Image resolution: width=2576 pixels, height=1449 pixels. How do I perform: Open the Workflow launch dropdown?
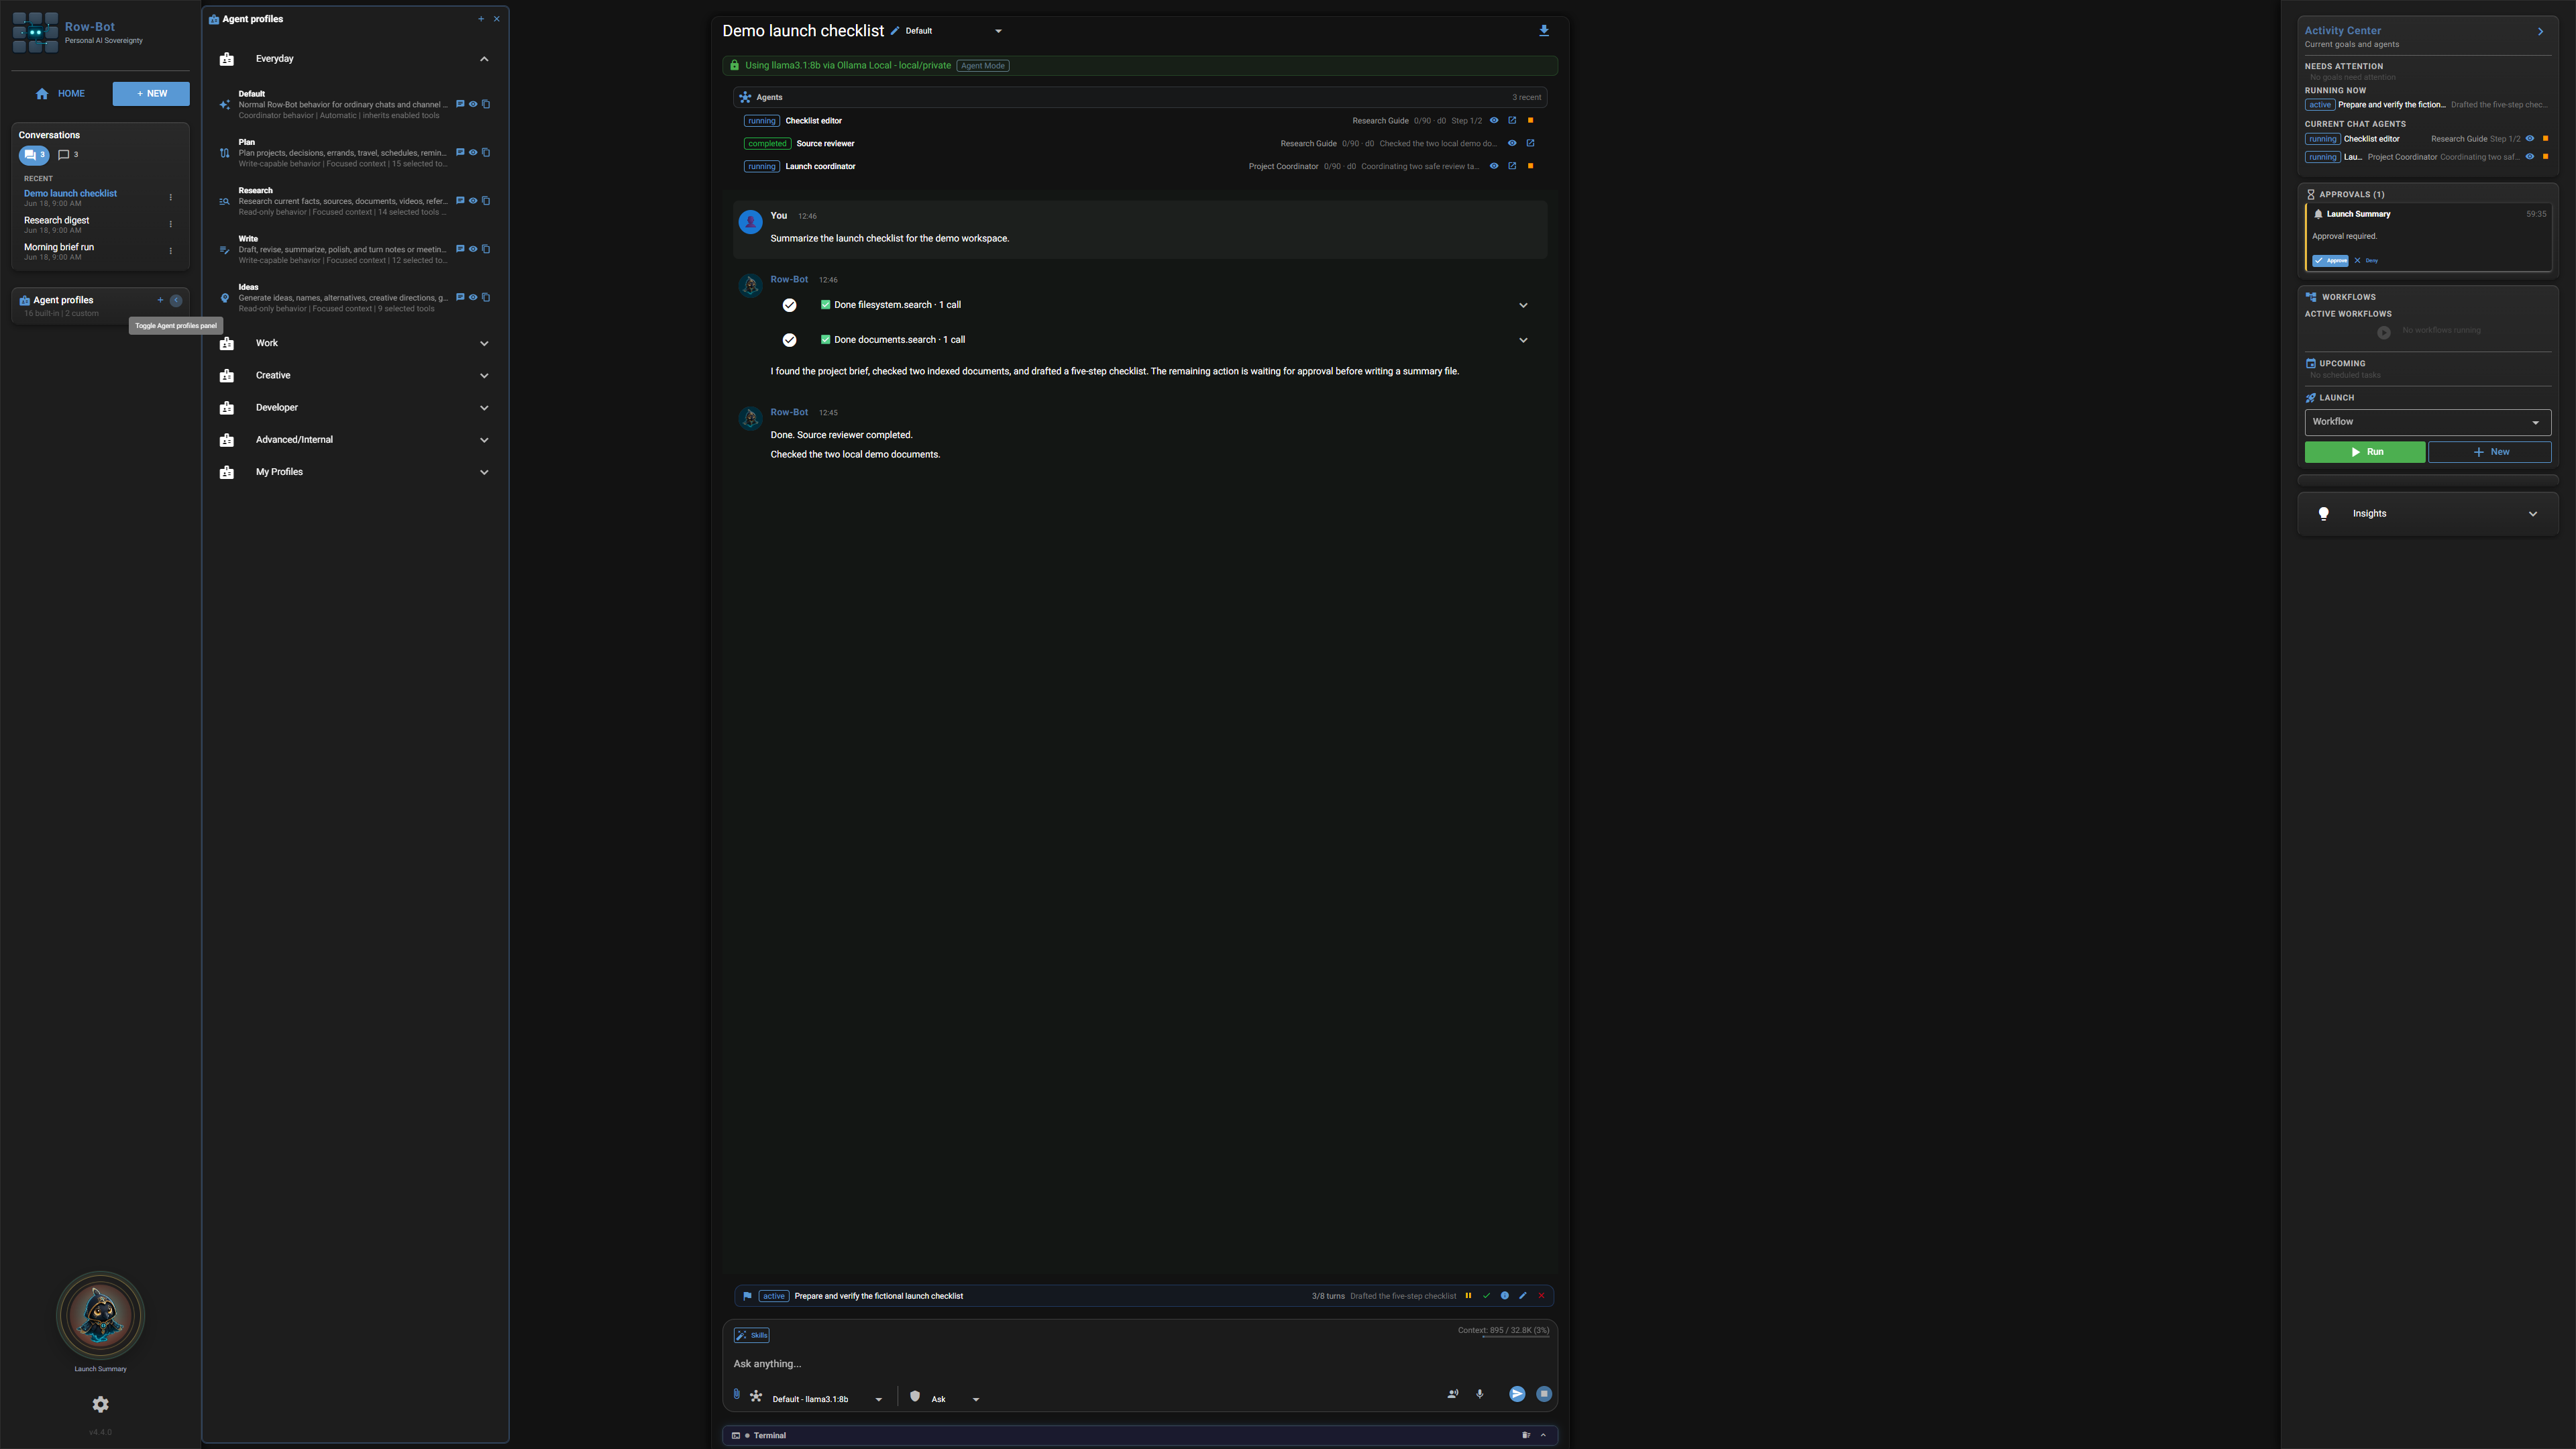pyautogui.click(x=2427, y=422)
